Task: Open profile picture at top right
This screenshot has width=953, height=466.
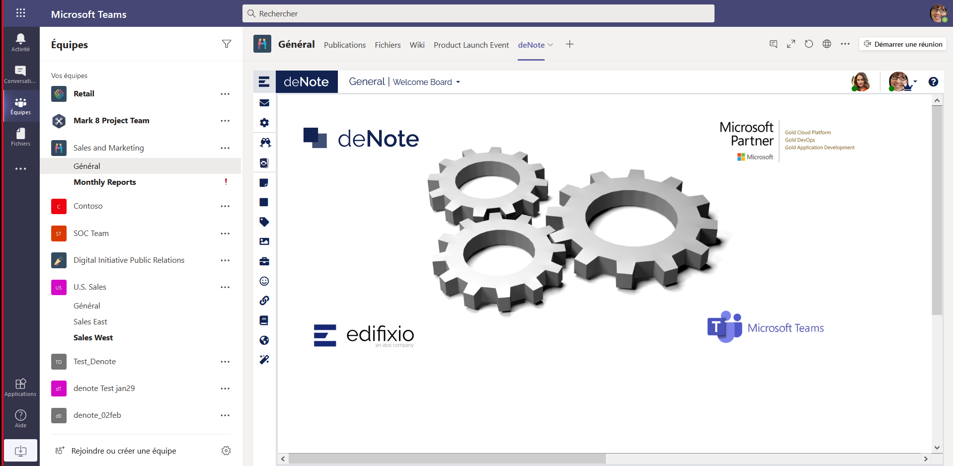Action: point(938,13)
